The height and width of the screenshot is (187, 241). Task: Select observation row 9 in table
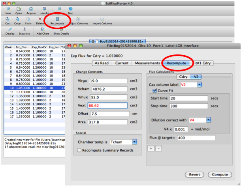point(35,84)
